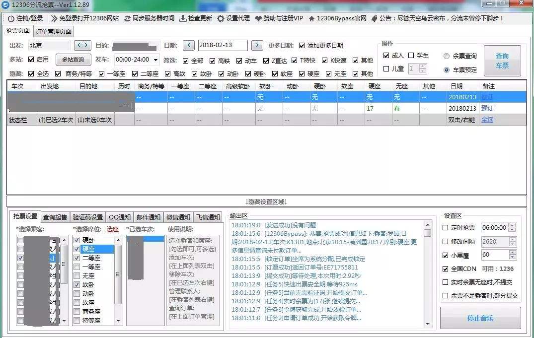The height and width of the screenshot is (338, 534).
Task: Check 无座 seat type checkbox
Action: coord(77,275)
